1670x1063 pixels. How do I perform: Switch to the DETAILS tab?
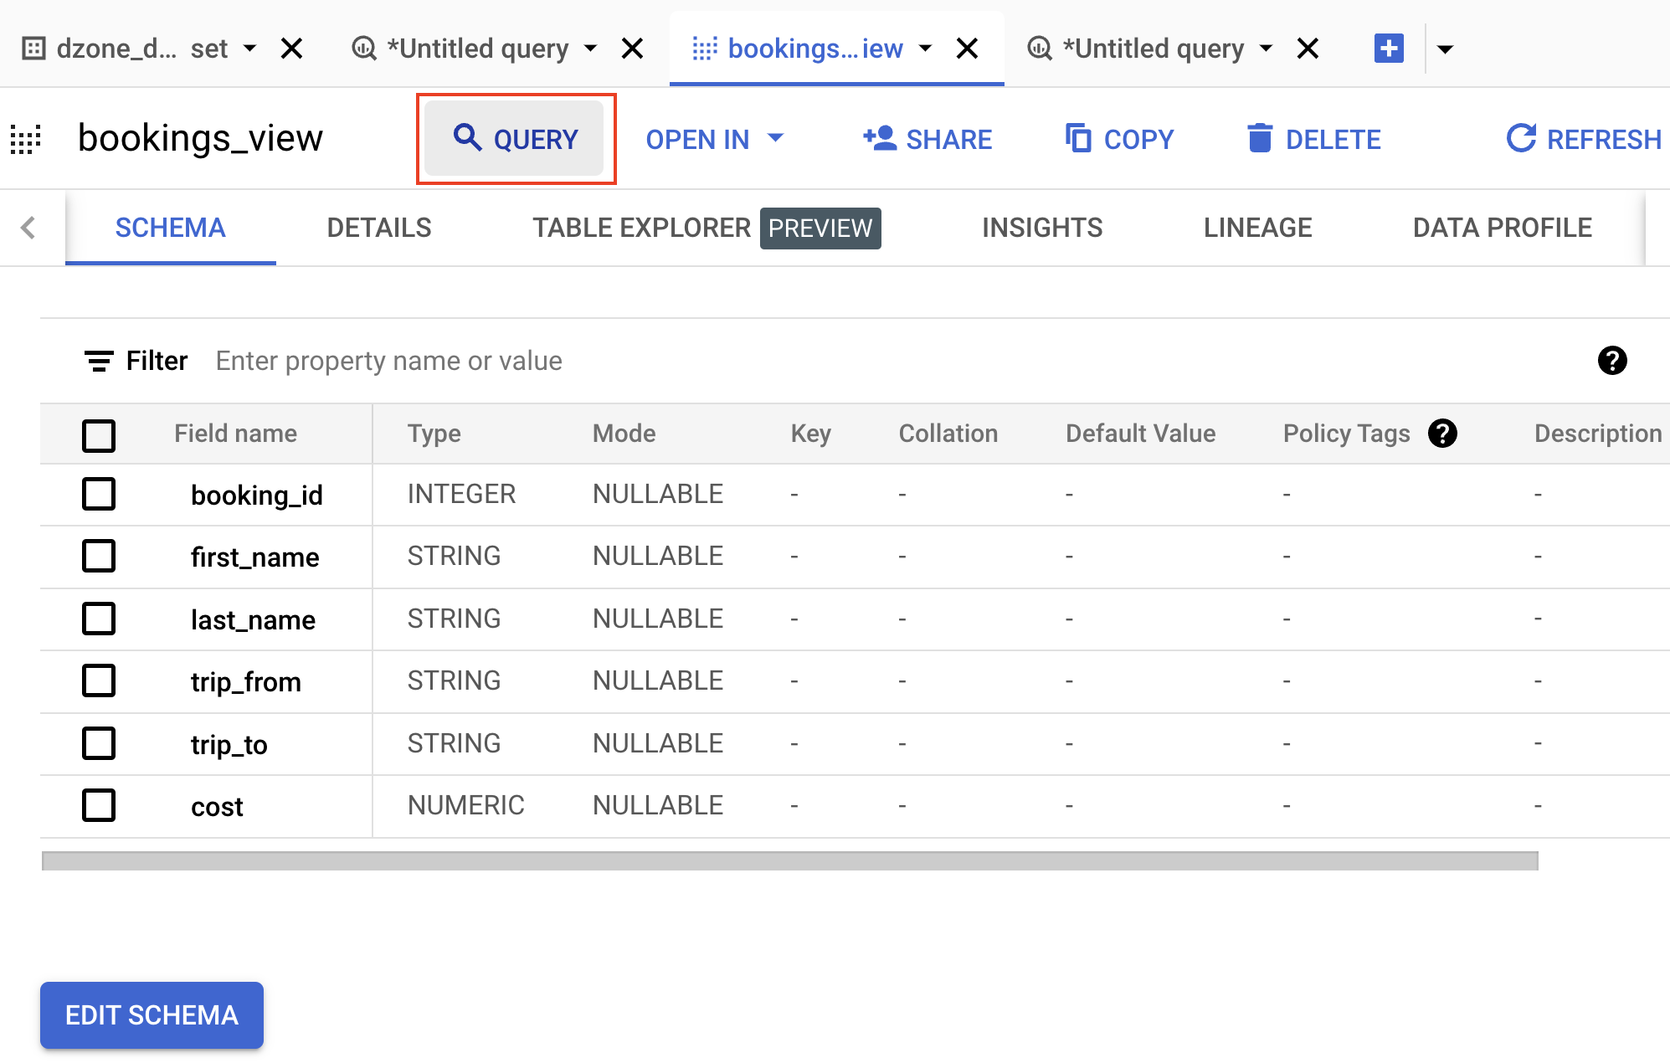click(378, 227)
